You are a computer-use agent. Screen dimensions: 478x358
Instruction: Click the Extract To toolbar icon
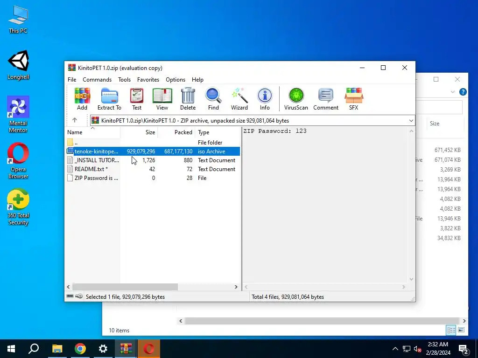tap(109, 99)
